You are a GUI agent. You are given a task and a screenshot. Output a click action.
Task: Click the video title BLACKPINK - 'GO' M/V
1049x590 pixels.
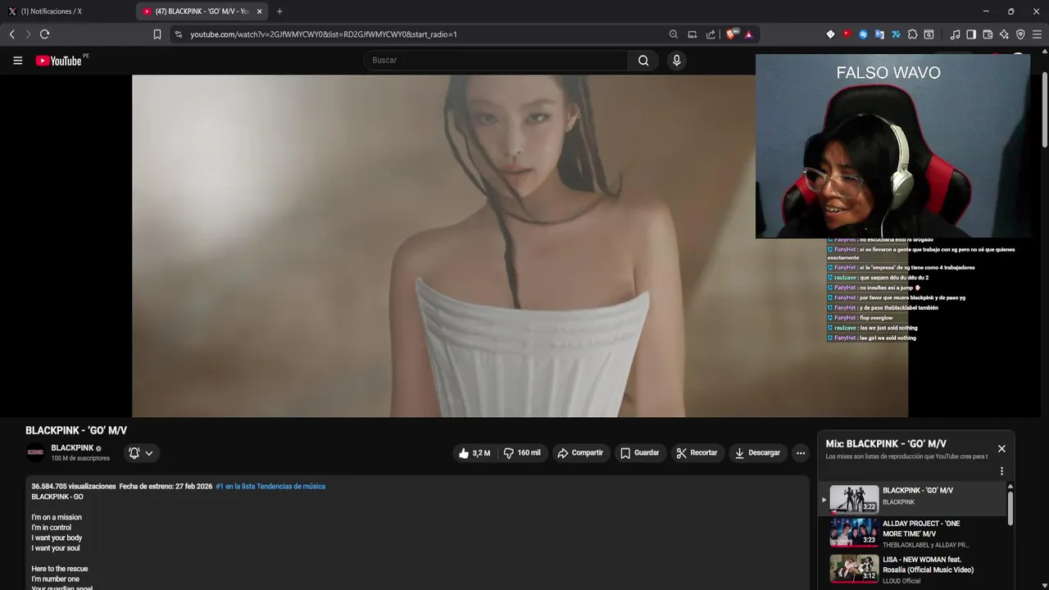point(76,430)
